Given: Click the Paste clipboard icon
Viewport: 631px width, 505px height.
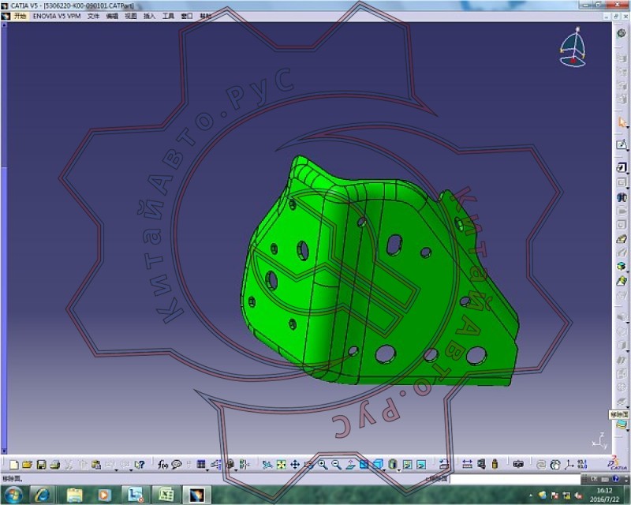Looking at the screenshot, I should (x=96, y=465).
